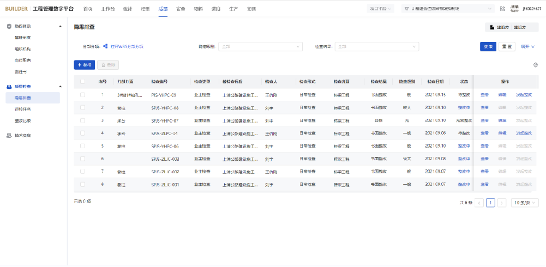Switch to the 质量 top nav tab
This screenshot has width=546, height=267.
click(x=163, y=9)
